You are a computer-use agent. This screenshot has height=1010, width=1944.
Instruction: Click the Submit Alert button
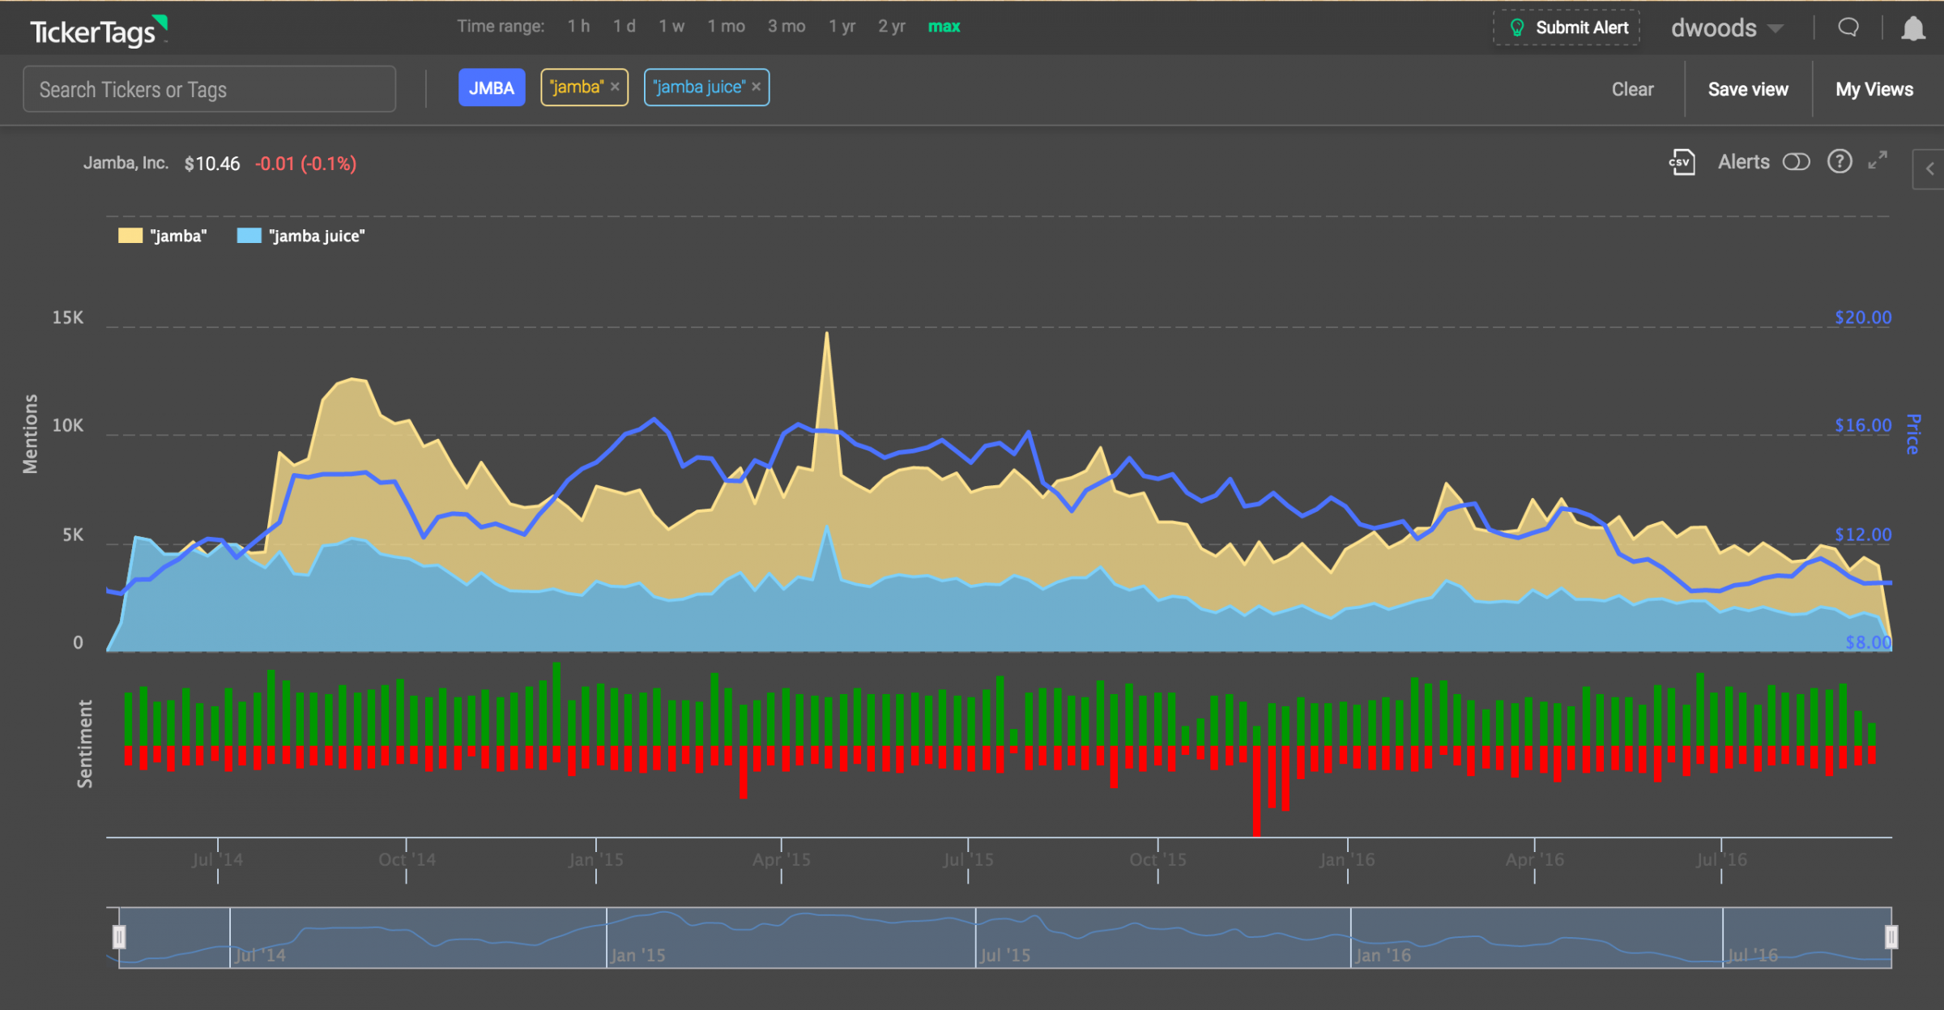[1567, 28]
